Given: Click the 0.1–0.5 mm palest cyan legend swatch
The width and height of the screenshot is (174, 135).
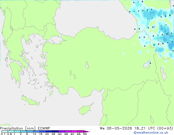Looking at the screenshot, I should pyautogui.click(x=5, y=131).
